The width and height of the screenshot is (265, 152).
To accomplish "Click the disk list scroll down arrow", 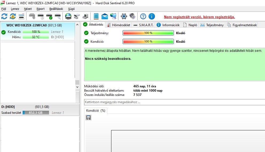I will (x=77, y=87).
